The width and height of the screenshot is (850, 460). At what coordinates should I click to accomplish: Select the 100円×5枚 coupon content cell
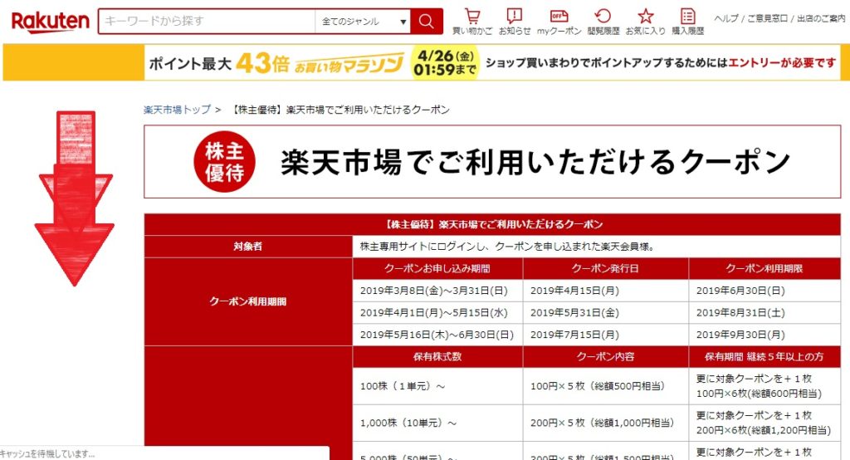605,386
